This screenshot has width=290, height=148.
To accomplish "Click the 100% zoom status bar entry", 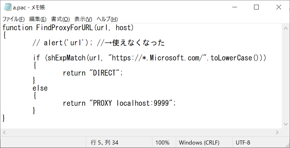I will tap(163, 142).
